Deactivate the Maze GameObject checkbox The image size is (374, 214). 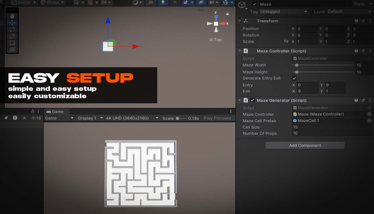[255, 4]
